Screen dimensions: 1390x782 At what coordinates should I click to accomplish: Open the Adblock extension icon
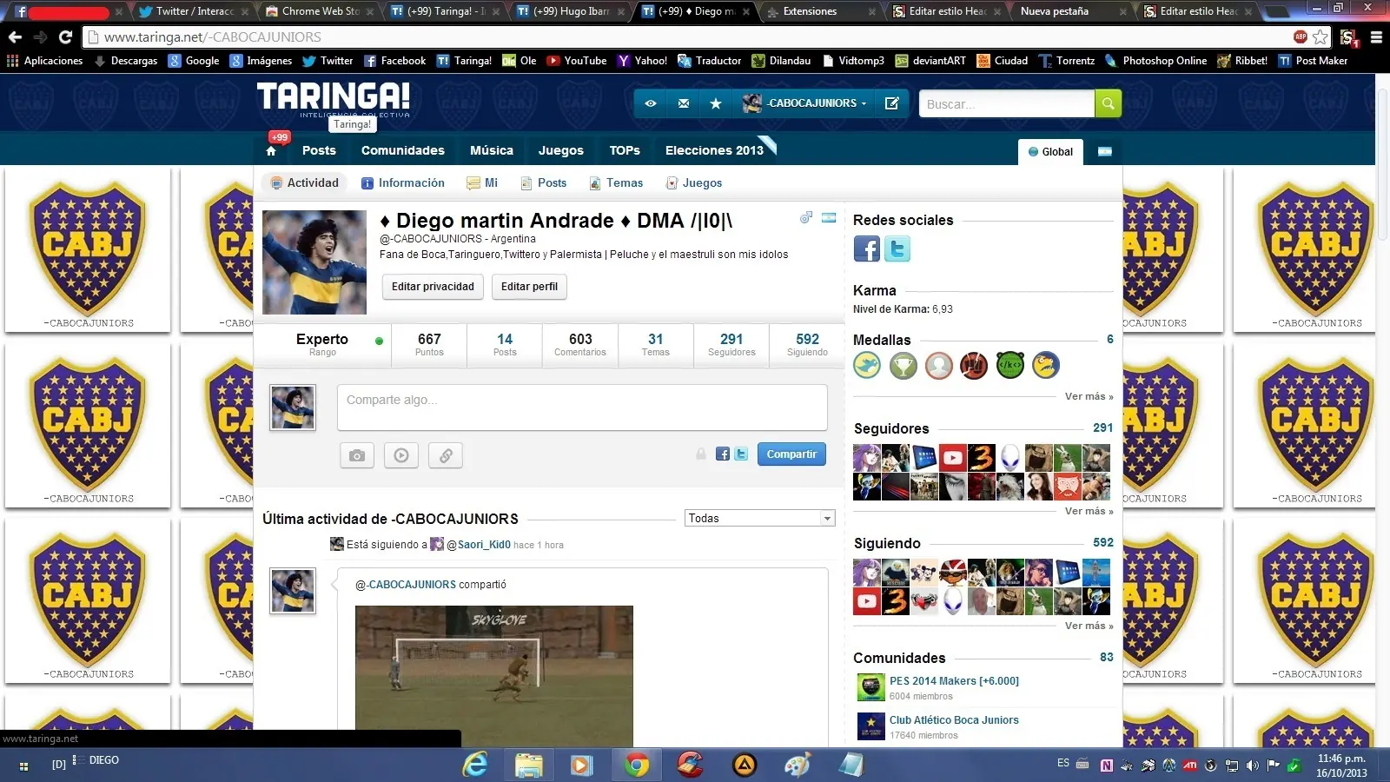[x=1301, y=37]
